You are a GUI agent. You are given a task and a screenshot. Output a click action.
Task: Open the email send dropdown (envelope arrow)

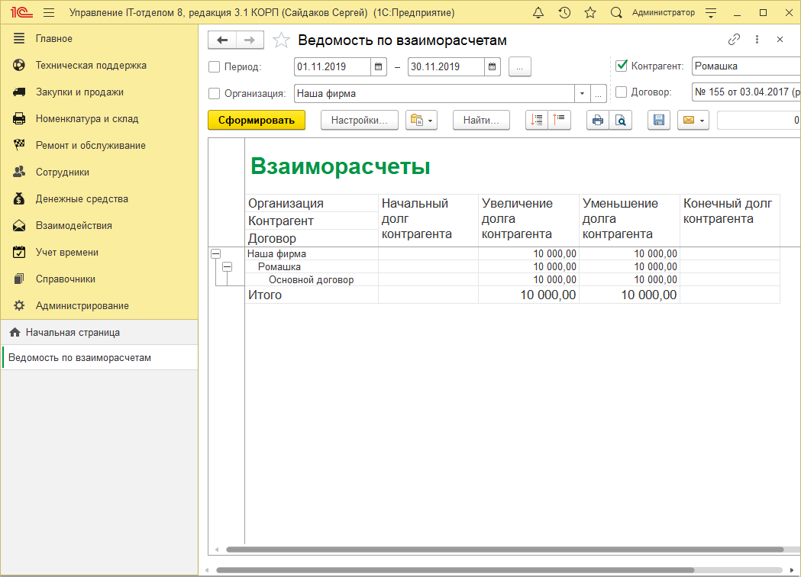701,120
